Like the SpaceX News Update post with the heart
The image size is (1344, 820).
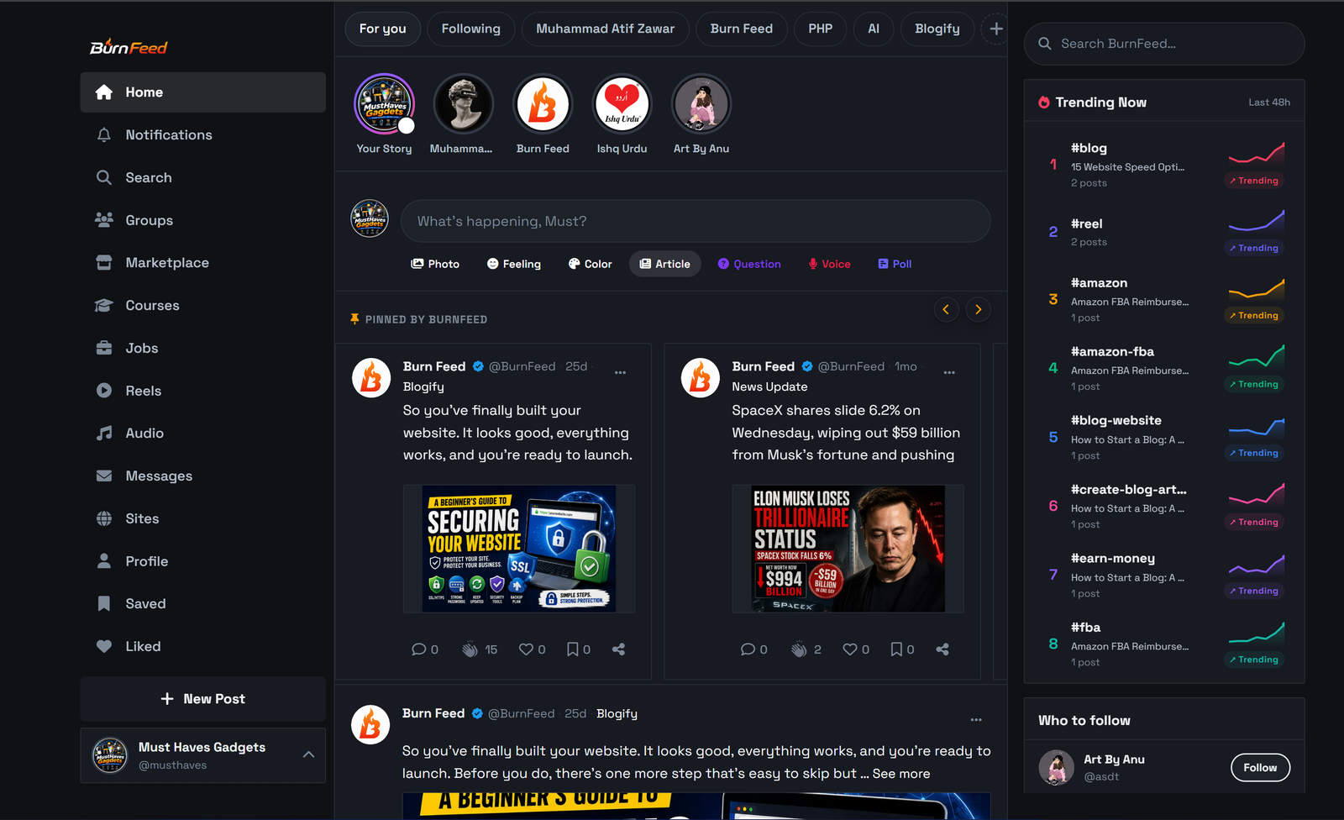(850, 649)
